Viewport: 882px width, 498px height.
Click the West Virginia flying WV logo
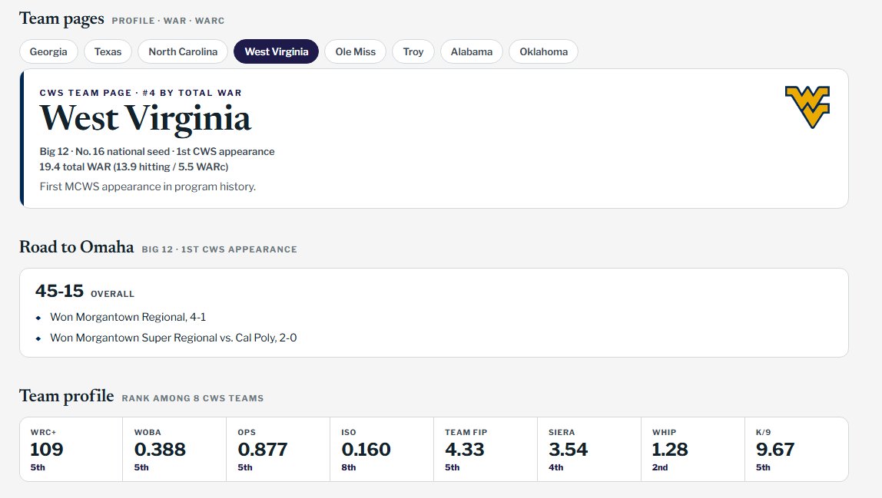(x=807, y=107)
